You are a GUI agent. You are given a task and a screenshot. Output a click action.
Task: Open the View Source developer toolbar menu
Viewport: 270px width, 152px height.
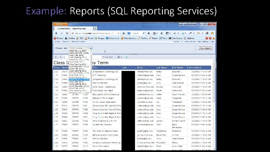[x=176, y=38]
